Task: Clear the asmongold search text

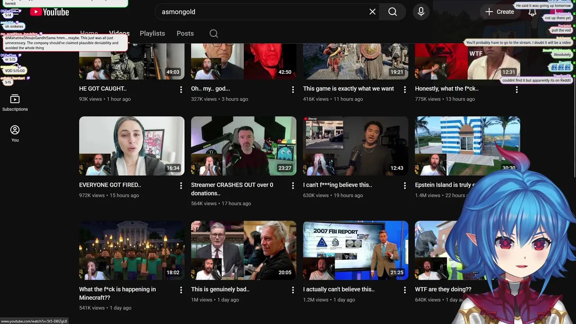Action: pos(372,12)
